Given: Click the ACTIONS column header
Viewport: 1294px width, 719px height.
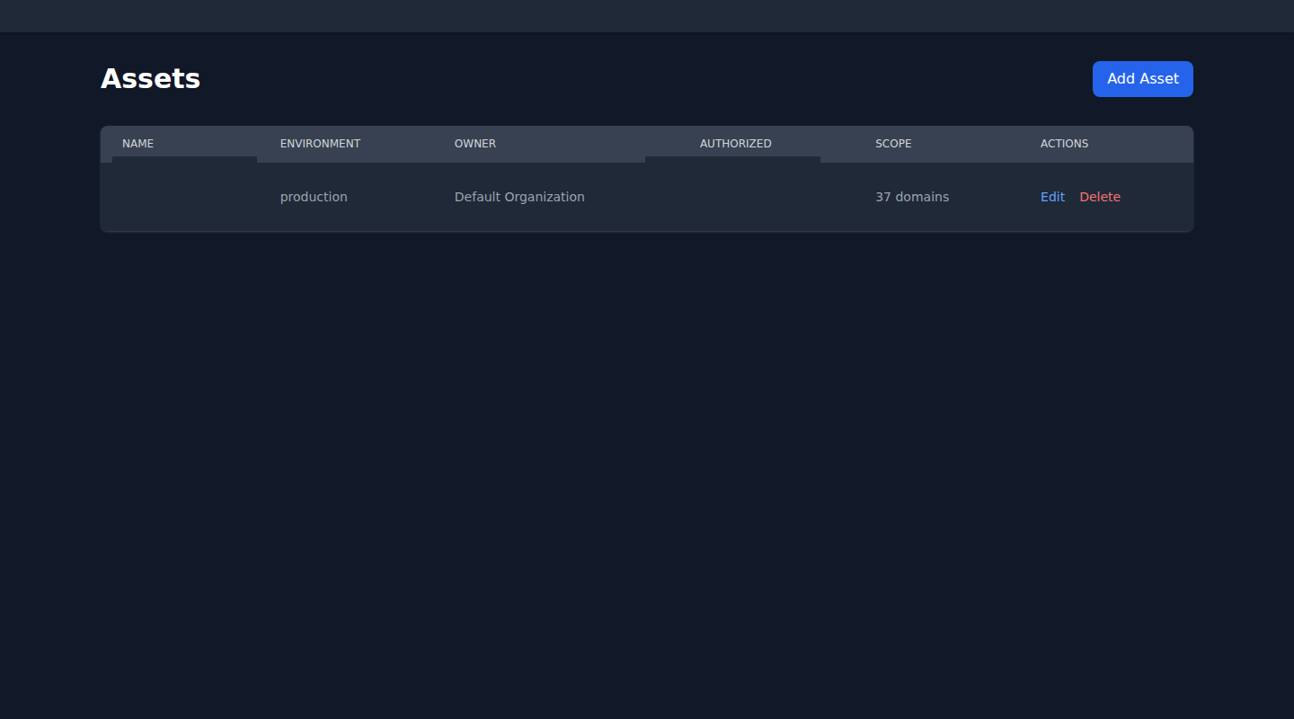Looking at the screenshot, I should (x=1064, y=144).
